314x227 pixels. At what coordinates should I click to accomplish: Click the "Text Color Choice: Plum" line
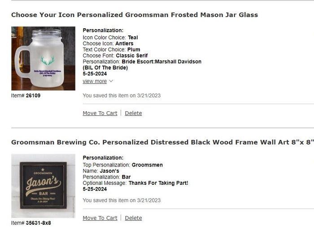pos(111,49)
